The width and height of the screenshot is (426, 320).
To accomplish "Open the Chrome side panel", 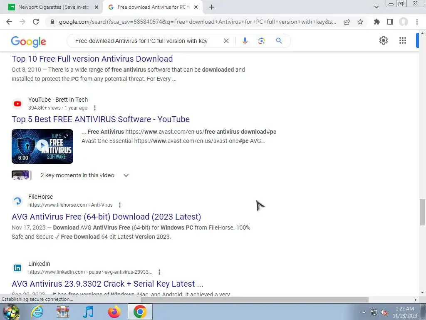I will tap(390, 22).
